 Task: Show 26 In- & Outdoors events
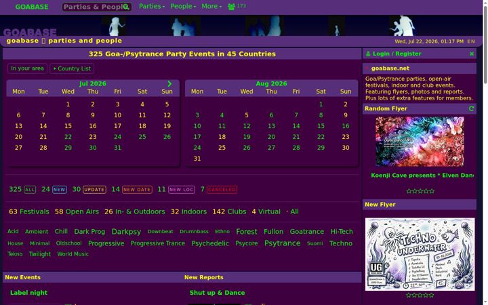pos(134,211)
